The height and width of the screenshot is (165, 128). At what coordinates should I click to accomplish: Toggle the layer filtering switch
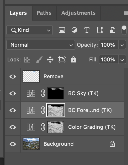click(x=124, y=30)
